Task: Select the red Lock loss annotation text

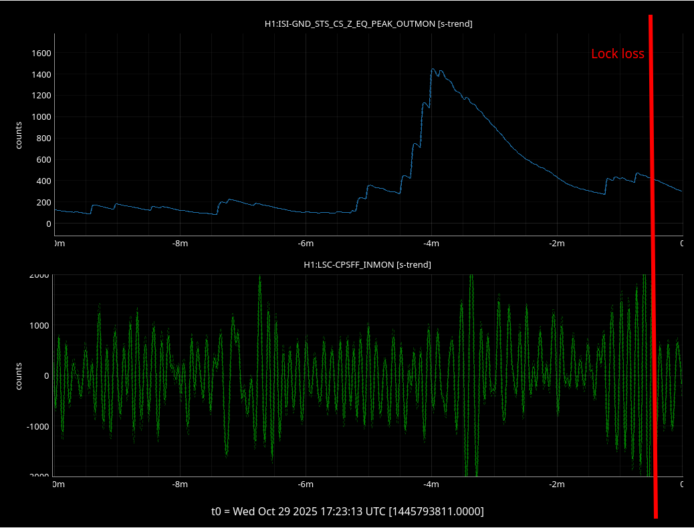Action: (x=617, y=54)
